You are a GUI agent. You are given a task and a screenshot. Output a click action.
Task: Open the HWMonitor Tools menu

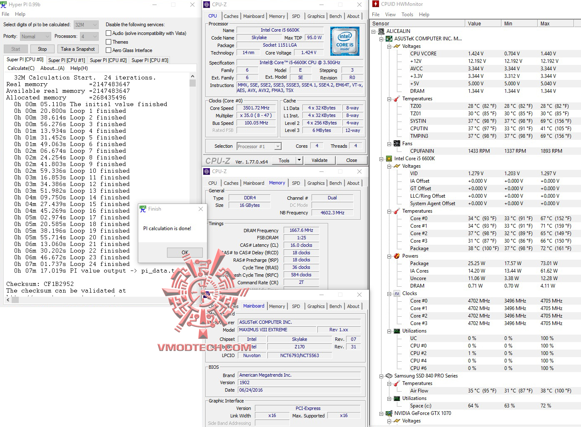(407, 15)
